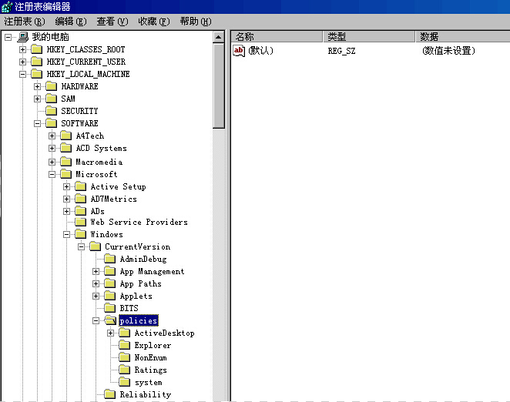
Task: Open the 收藏 (Favorites) menu
Action: point(153,22)
